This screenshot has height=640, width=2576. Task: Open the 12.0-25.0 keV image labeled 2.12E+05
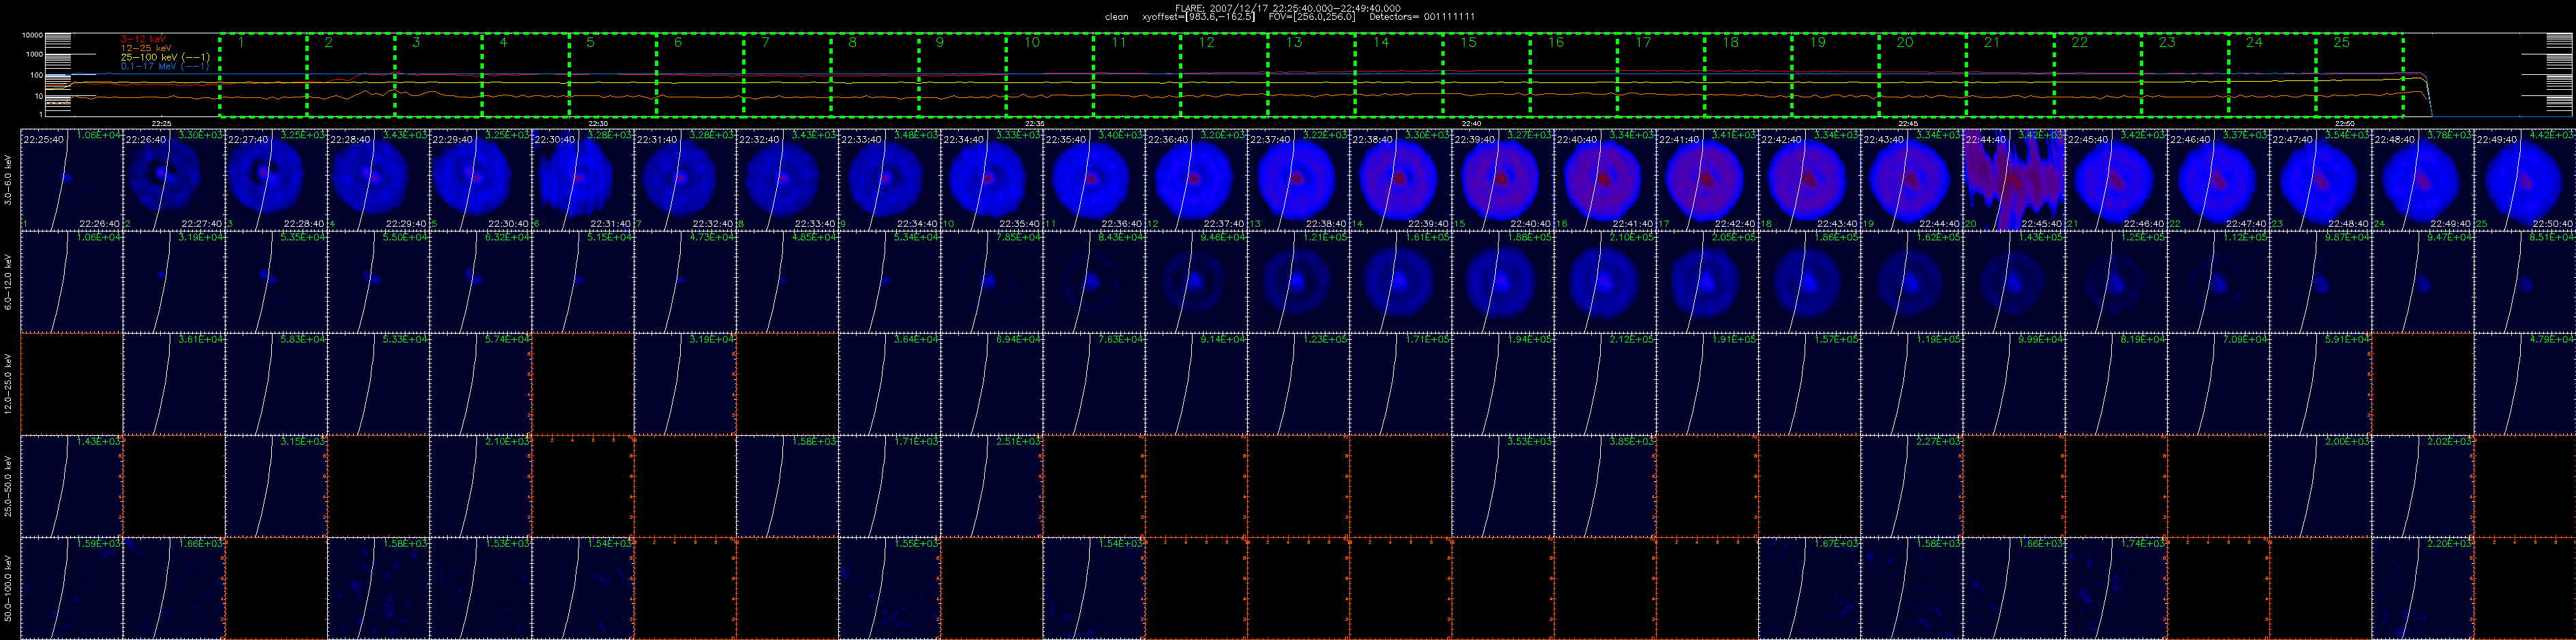tap(1605, 383)
